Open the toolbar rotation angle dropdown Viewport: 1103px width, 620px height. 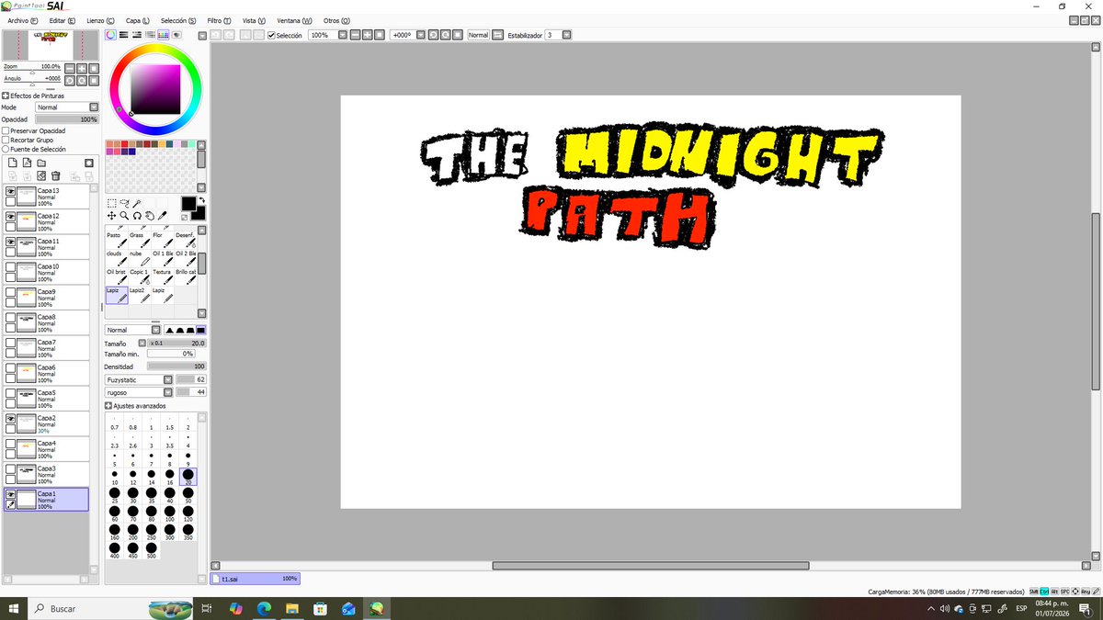click(x=421, y=35)
